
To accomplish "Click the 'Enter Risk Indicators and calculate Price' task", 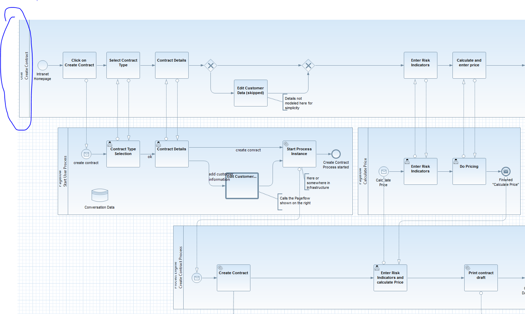I will tap(390, 278).
